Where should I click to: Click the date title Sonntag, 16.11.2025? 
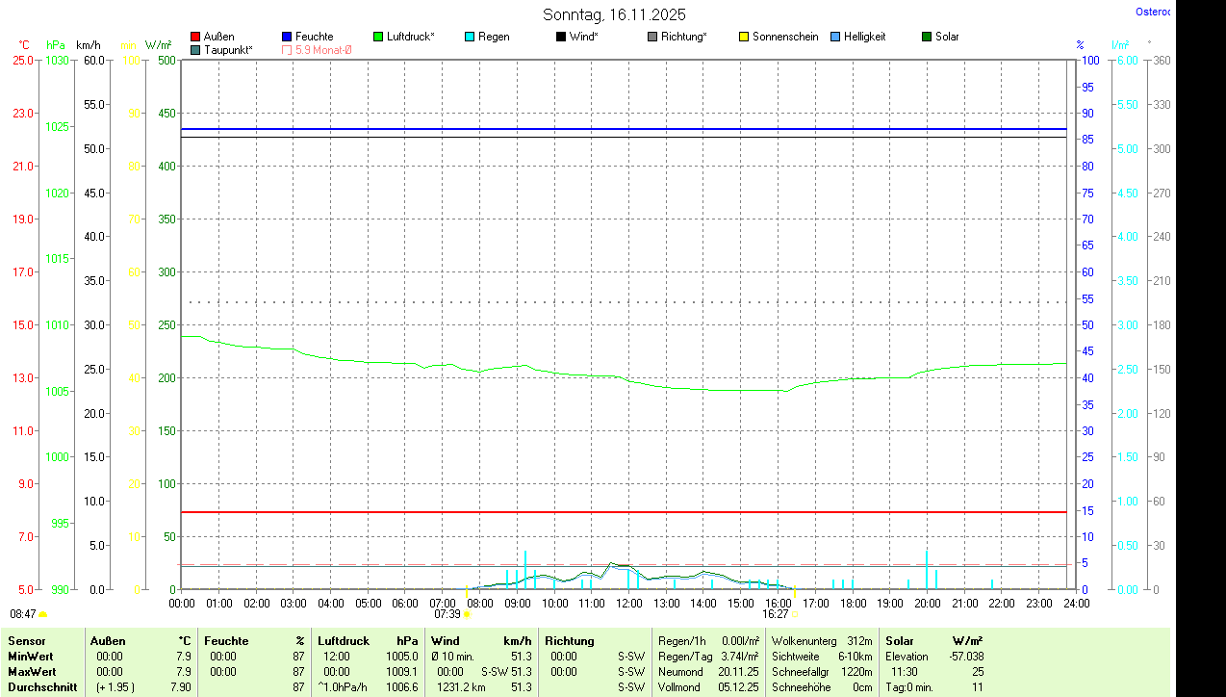pyautogui.click(x=614, y=14)
